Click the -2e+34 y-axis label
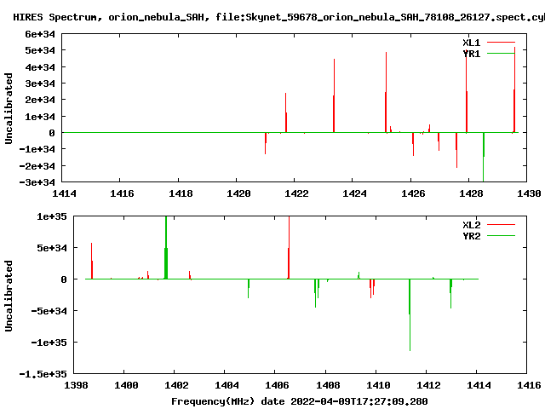 (37, 166)
